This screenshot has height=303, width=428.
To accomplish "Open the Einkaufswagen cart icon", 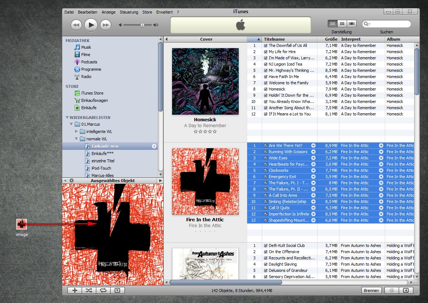I will coord(77,100).
